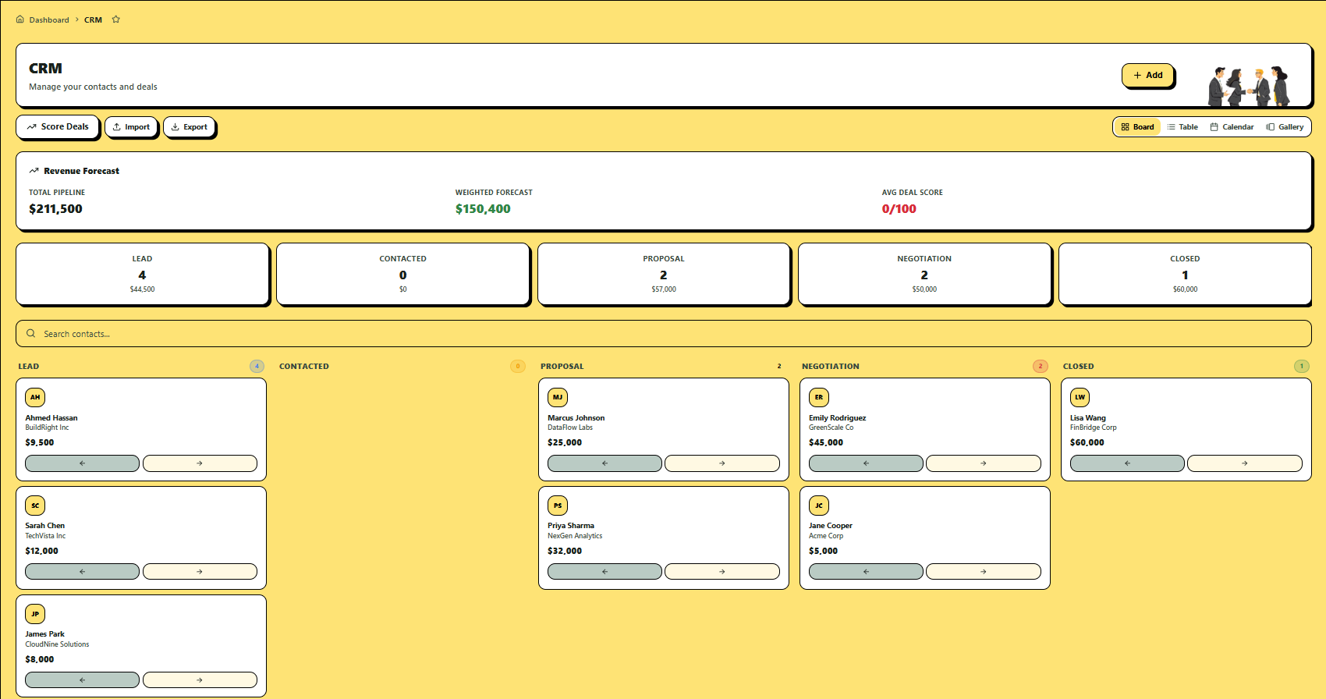The image size is (1326, 699).
Task: Export the contacts
Action: [190, 127]
